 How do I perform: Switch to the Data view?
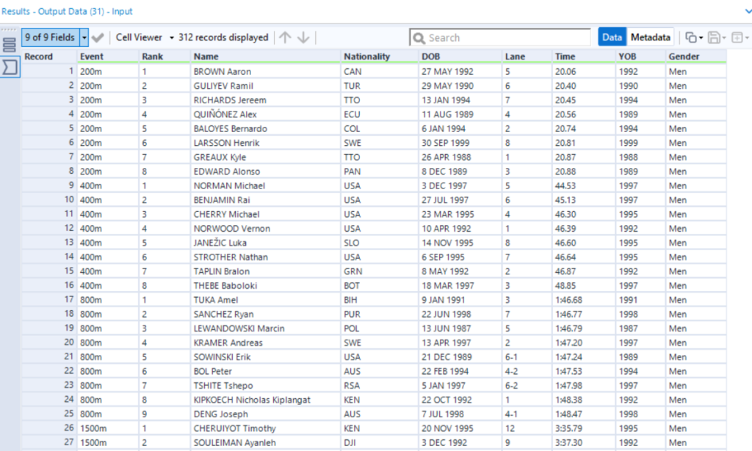point(612,37)
